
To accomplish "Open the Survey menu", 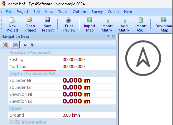I will (x=97, y=12).
